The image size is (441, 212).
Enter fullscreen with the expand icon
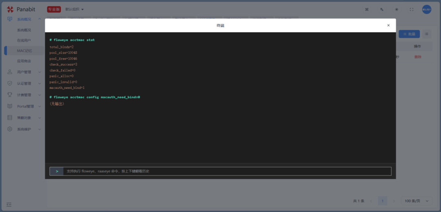(x=412, y=9)
